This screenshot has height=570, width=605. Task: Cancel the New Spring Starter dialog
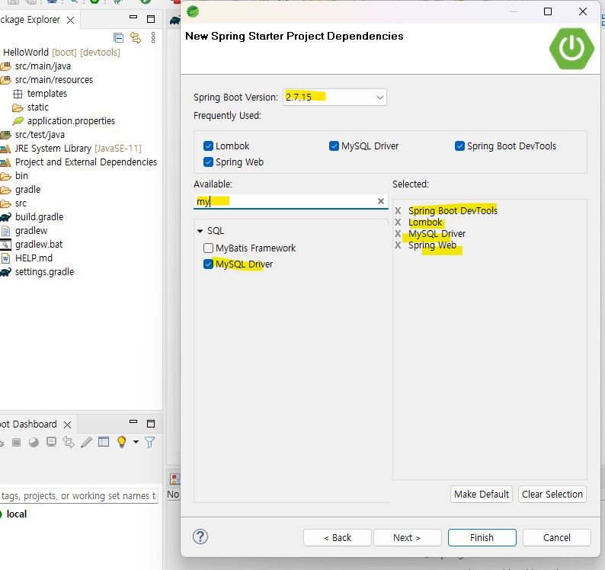click(x=556, y=537)
